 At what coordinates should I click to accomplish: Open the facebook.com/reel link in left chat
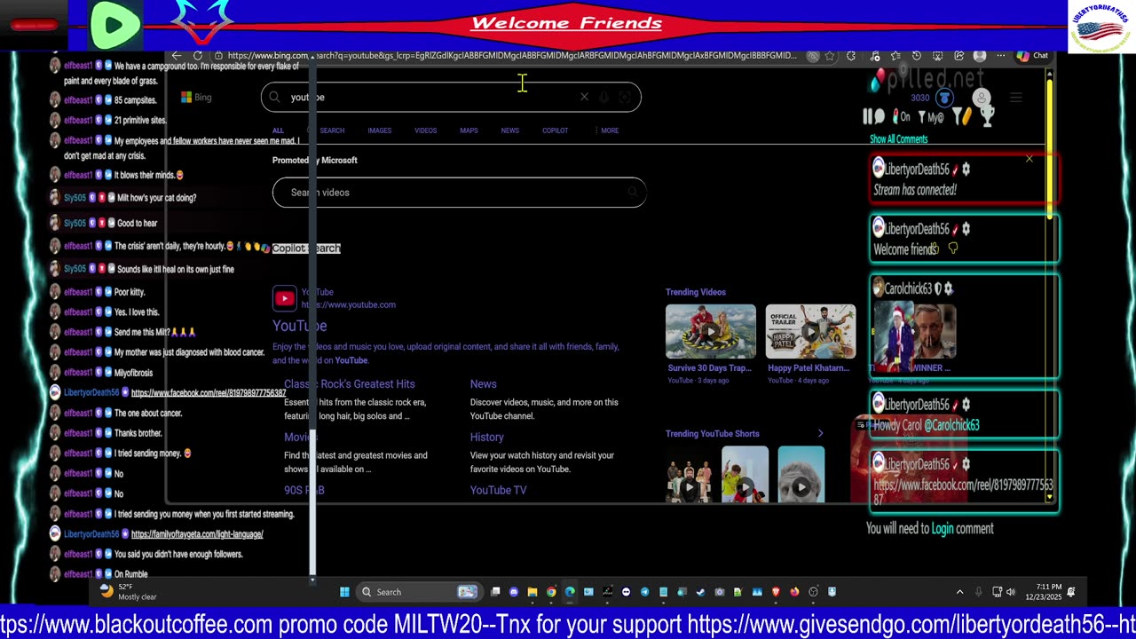coord(209,393)
